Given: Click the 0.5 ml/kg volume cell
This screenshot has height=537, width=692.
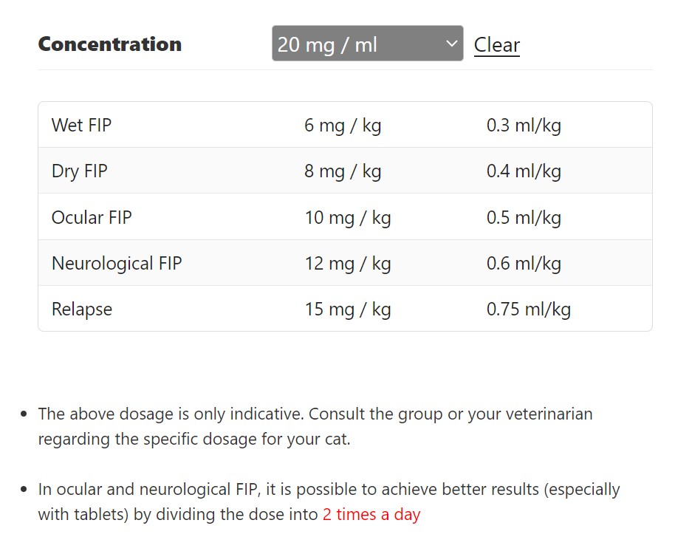Looking at the screenshot, I should pyautogui.click(x=524, y=218).
